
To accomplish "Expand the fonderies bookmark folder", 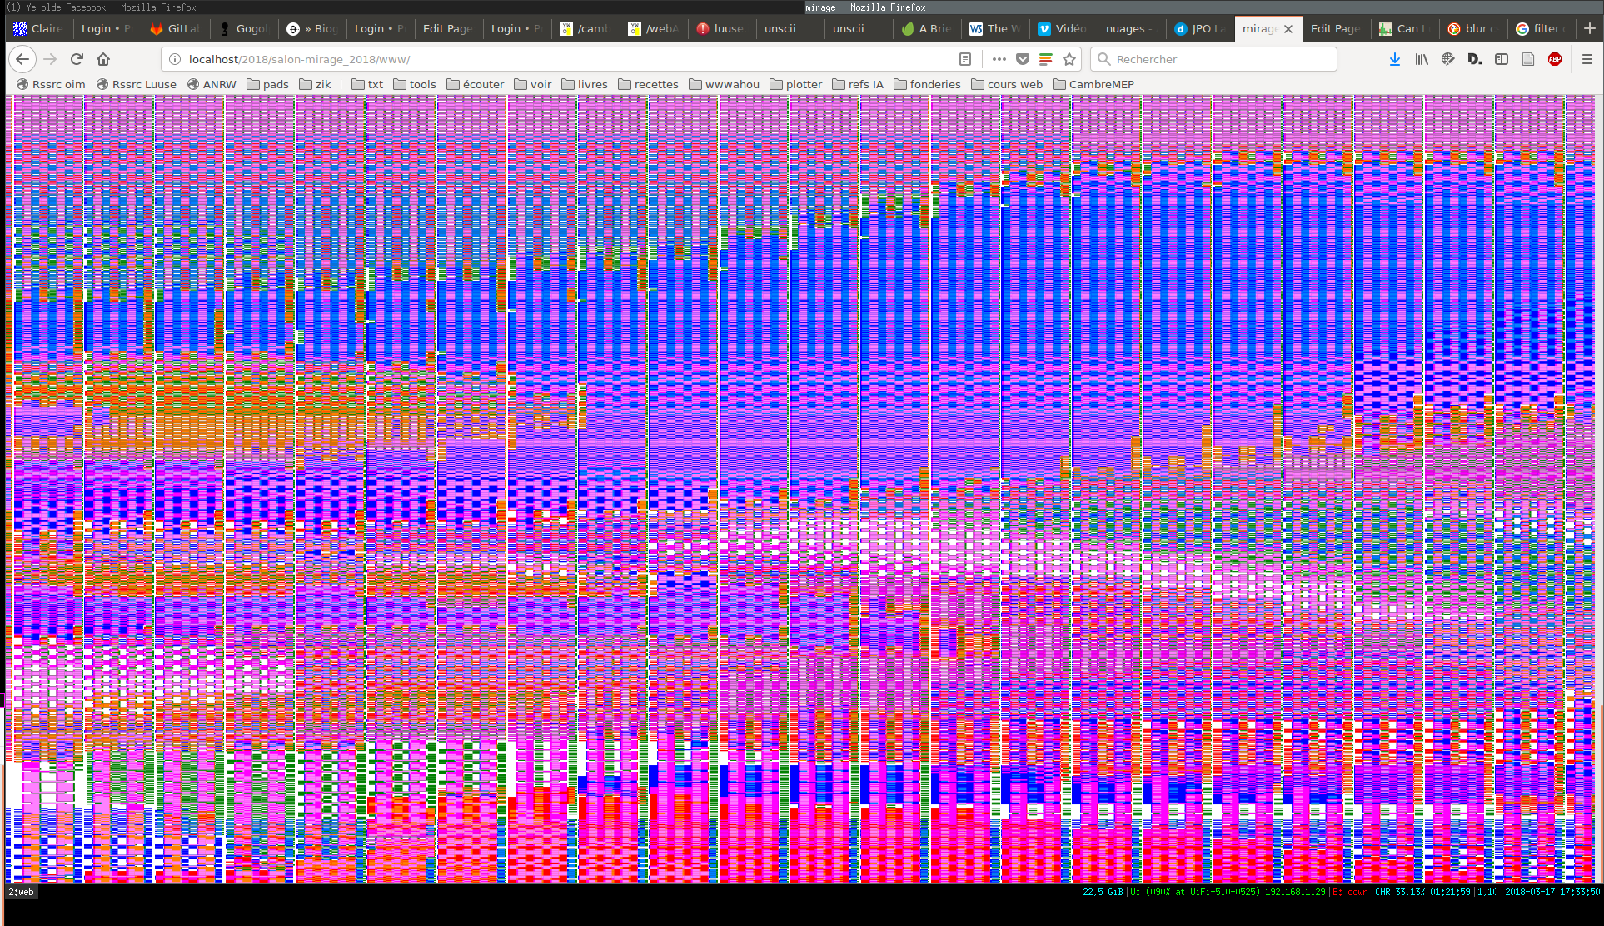I will coord(927,84).
